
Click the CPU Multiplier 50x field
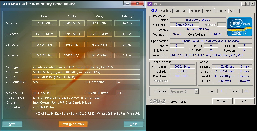(44, 82)
